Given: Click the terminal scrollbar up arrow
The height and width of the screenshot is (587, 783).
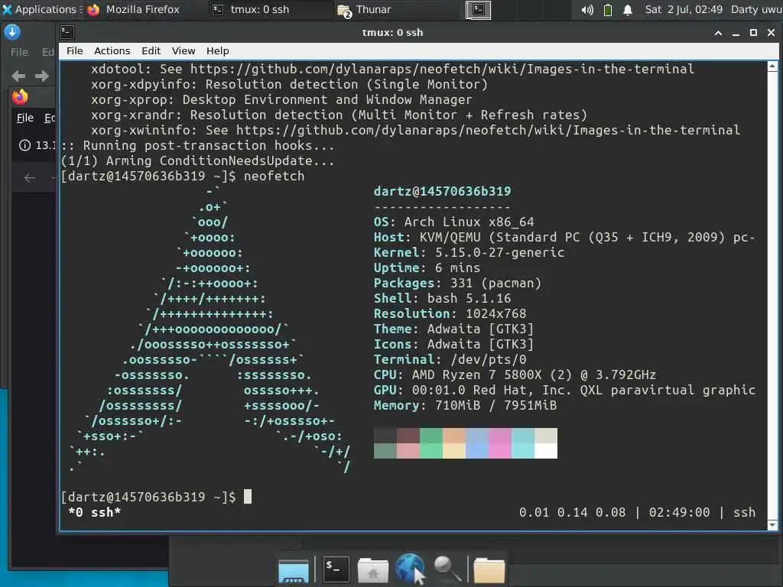Looking at the screenshot, I should (772, 66).
